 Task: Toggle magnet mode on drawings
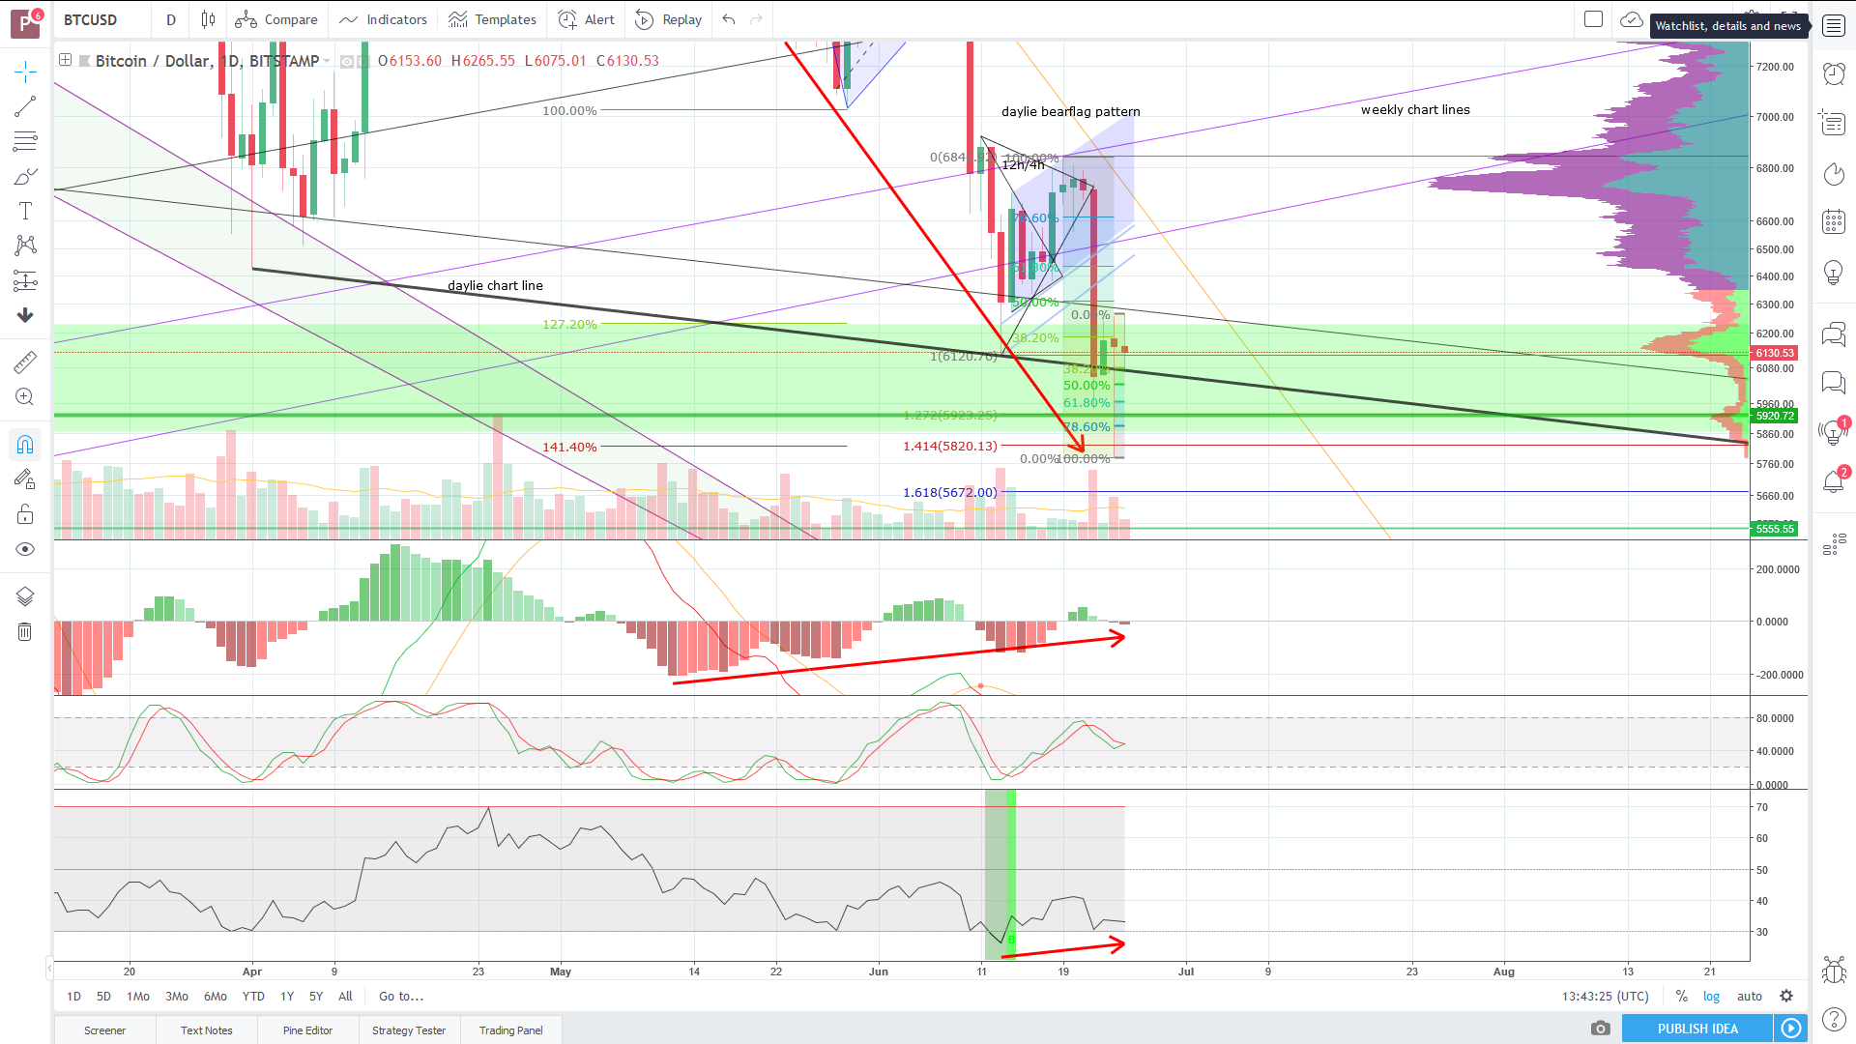coord(25,445)
